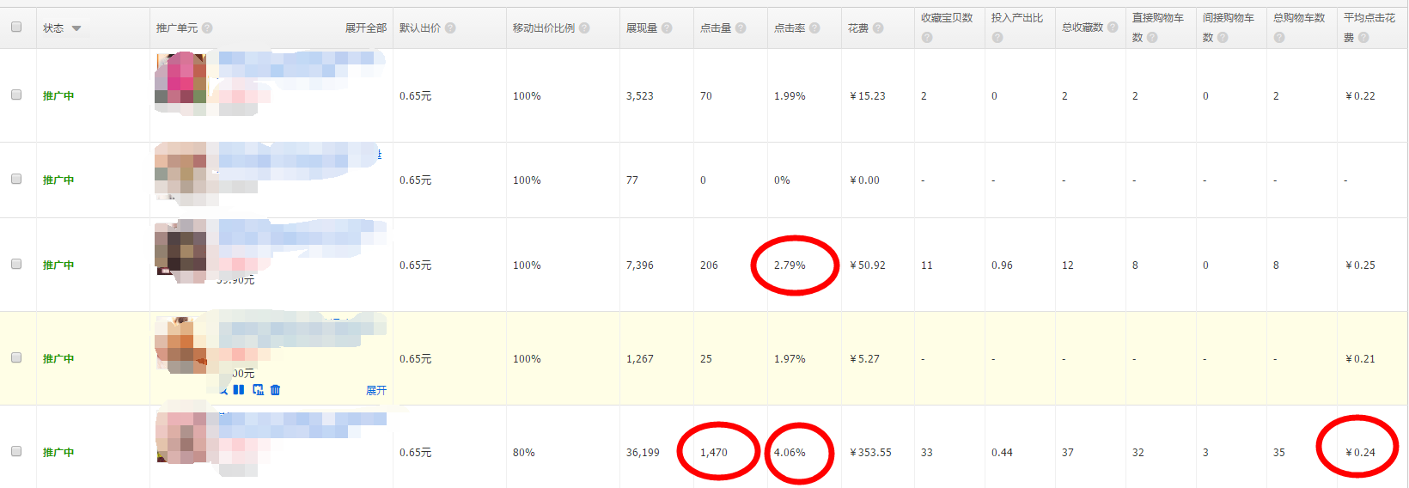Click the help icon beside 花费

click(878, 28)
